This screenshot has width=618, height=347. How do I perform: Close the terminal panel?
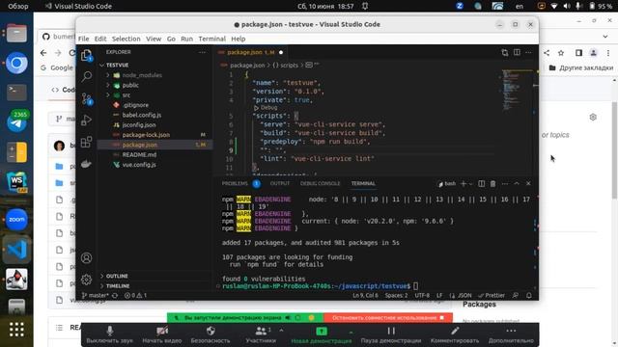528,184
